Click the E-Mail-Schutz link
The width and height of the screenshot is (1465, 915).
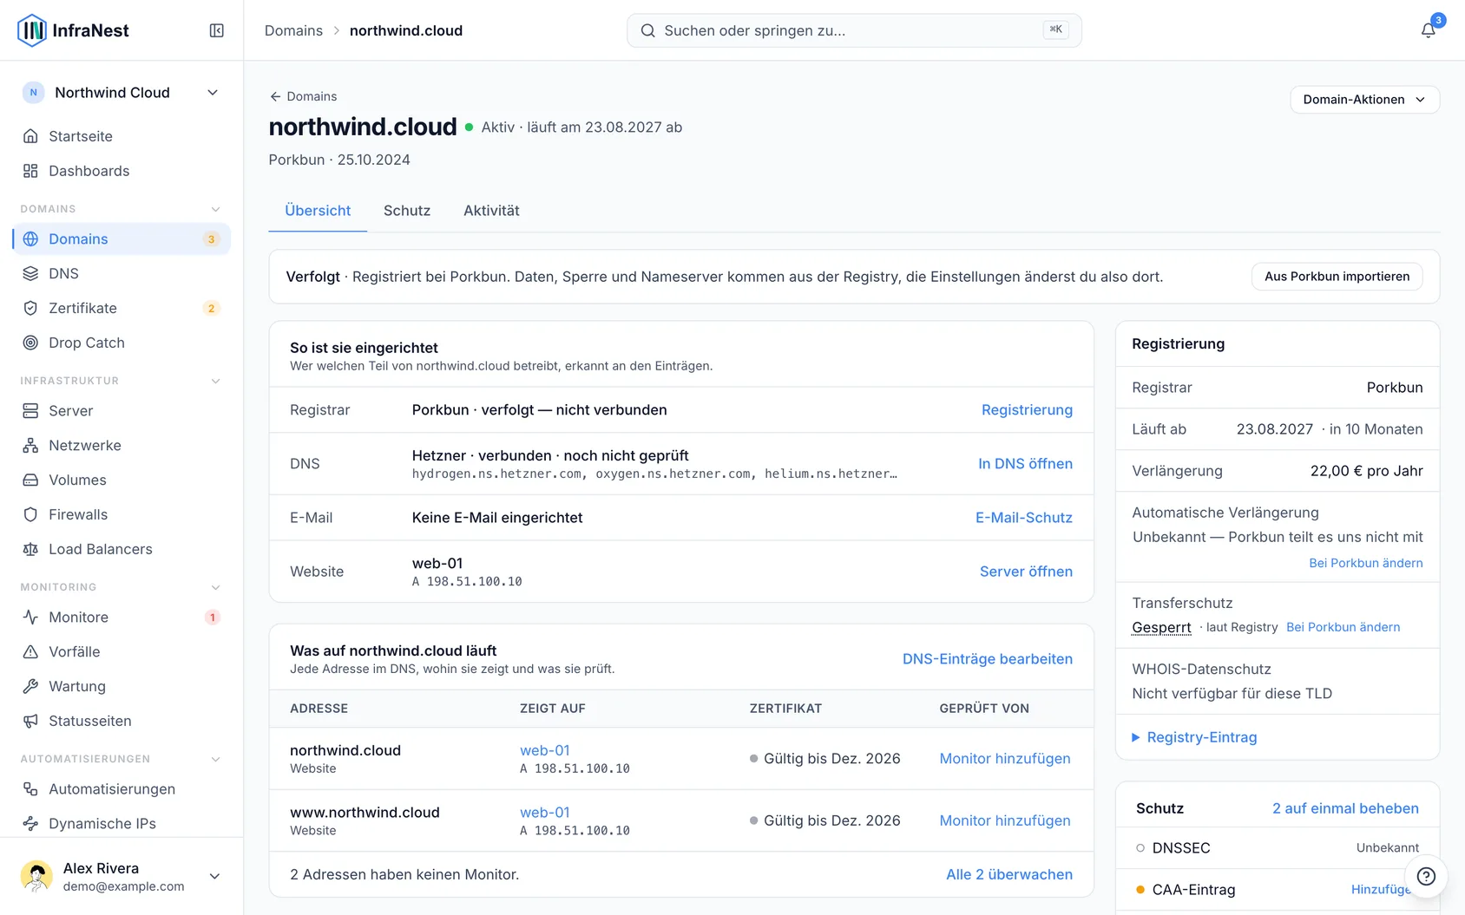[x=1024, y=518]
